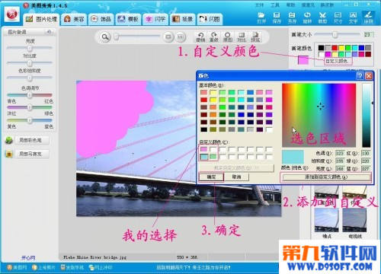This screenshot has height=274, width=381.
Task: Adjust the 洋红–绿色 color balance slider
Action: pos(30,107)
